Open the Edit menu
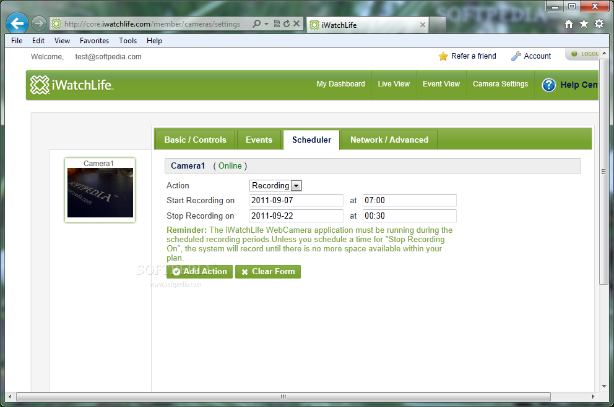The height and width of the screenshot is (407, 614). (38, 41)
